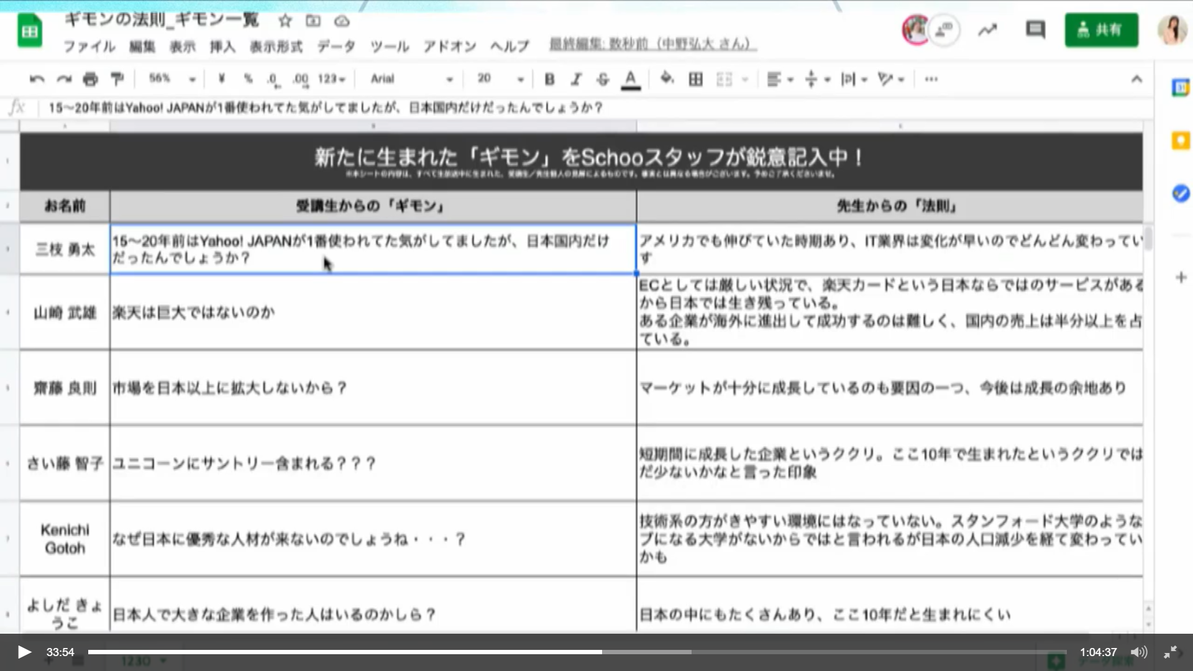Format as currency yen
1193x671 pixels.
click(222, 78)
